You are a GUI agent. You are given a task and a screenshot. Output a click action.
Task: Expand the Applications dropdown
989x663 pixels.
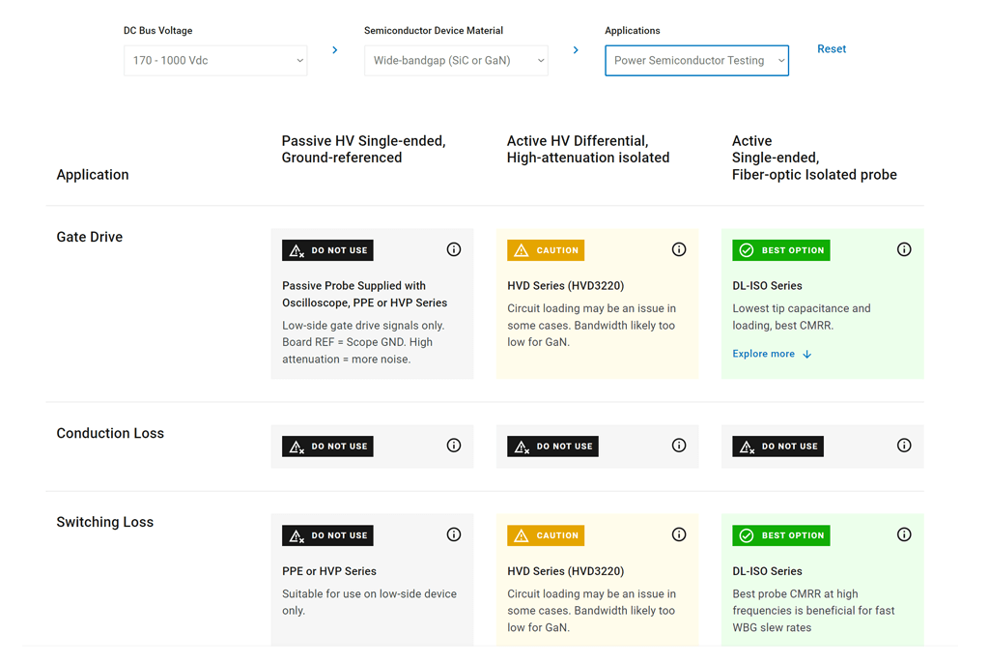(x=696, y=60)
